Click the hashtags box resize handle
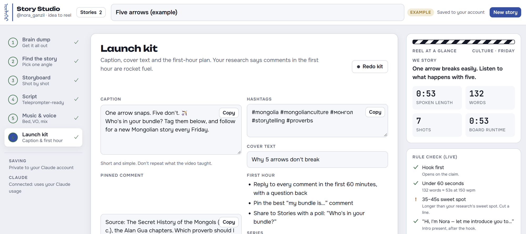 385,135
